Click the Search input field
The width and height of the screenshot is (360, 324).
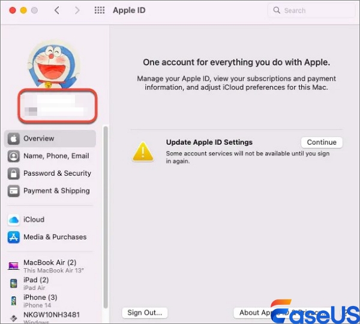coord(311,10)
